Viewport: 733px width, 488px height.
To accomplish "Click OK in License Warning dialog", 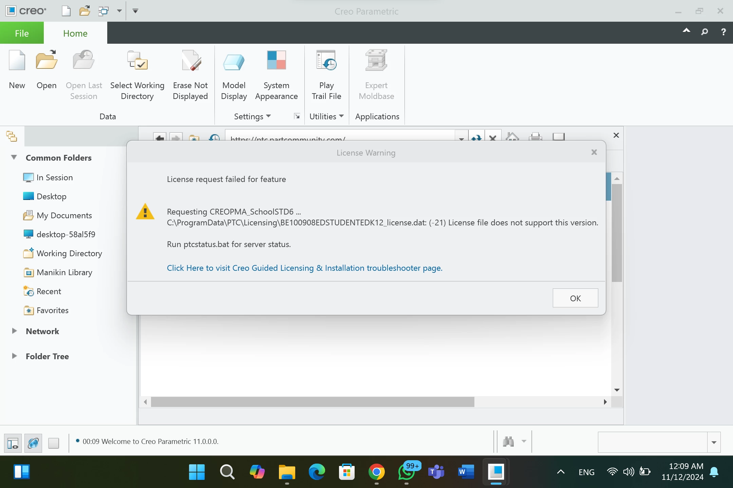I will point(575,298).
